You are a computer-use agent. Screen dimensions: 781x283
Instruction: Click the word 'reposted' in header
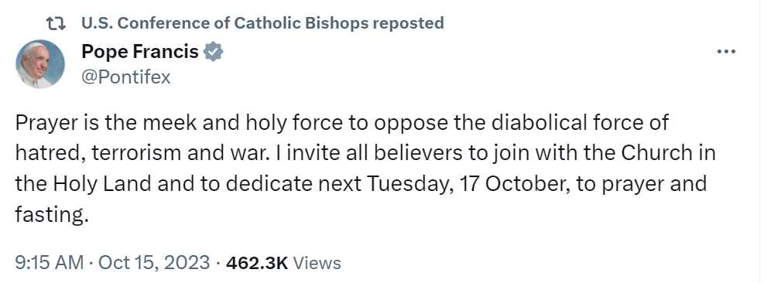click(410, 23)
